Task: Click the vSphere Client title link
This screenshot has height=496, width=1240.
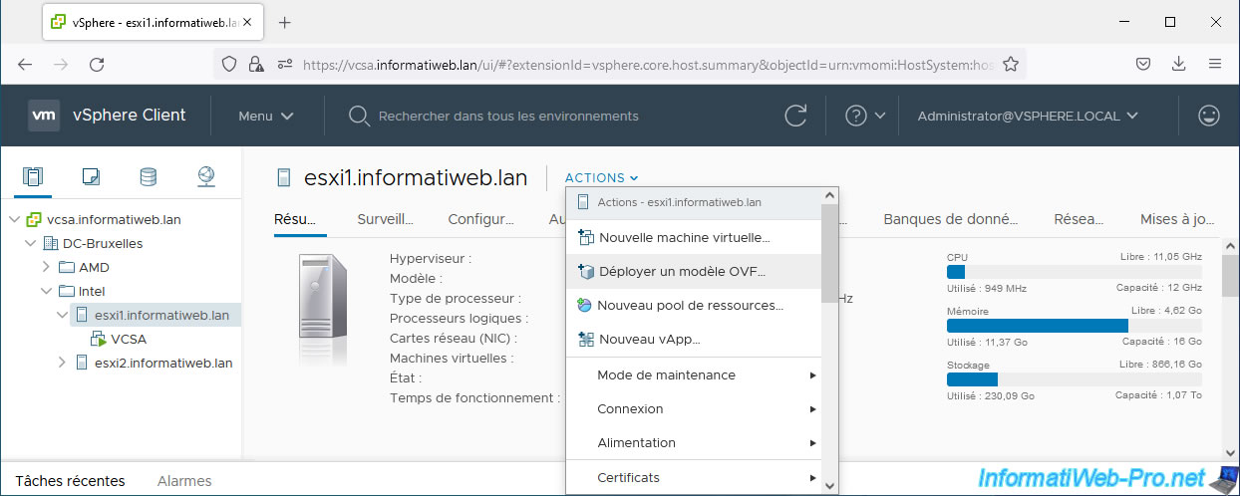Action: (x=129, y=116)
